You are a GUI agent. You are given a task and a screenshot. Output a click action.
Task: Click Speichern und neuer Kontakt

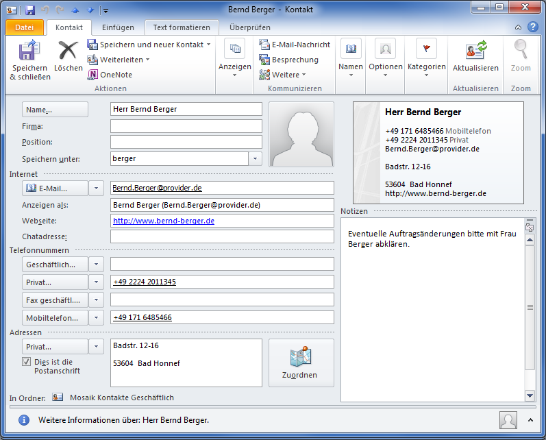coord(149,45)
